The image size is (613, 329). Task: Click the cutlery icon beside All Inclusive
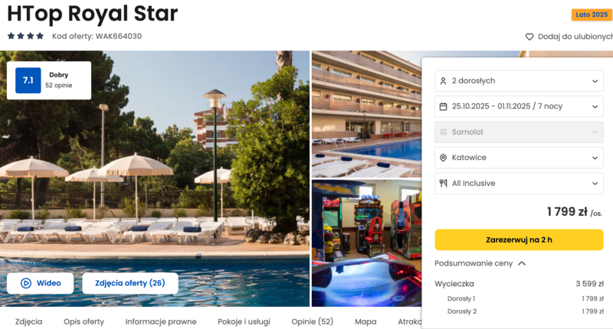pyautogui.click(x=443, y=184)
